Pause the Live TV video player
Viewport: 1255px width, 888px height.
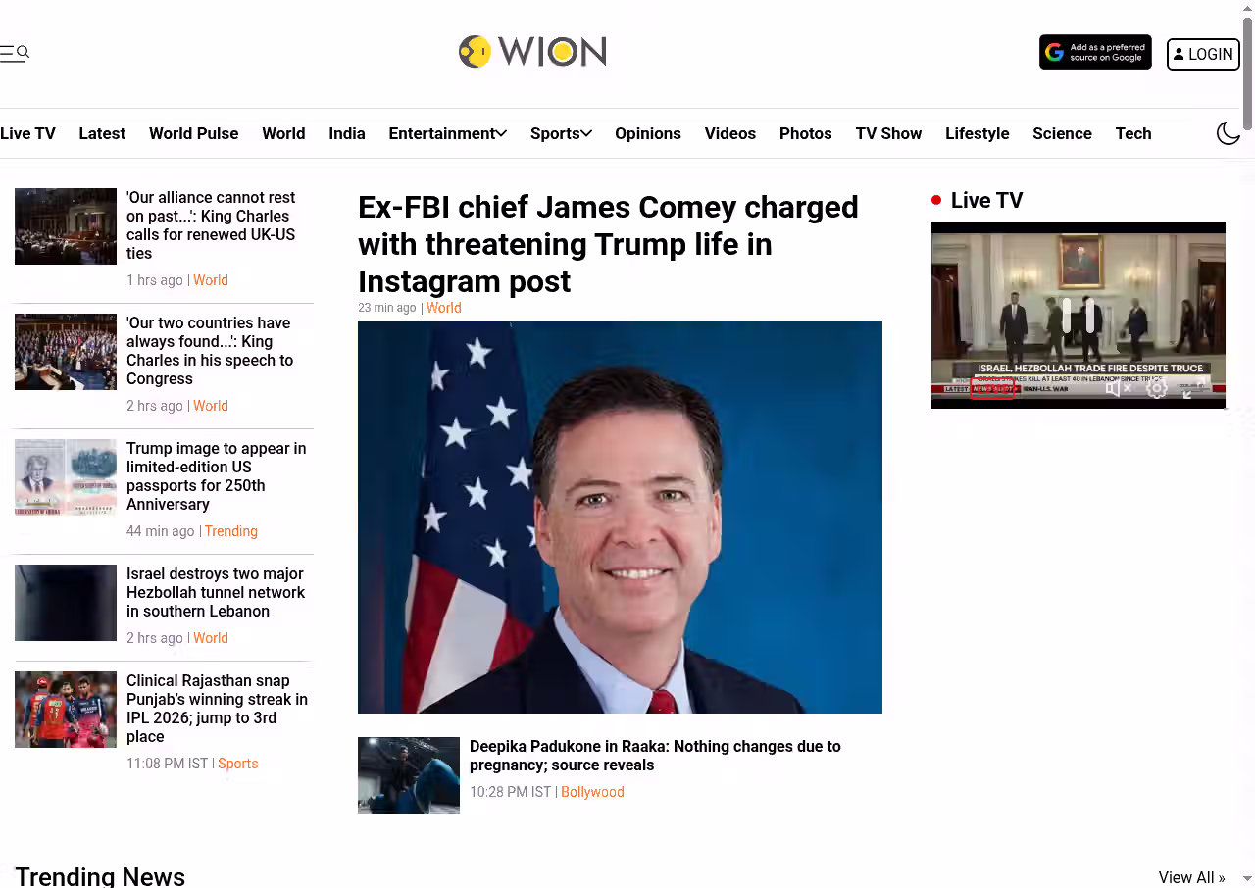tap(1078, 316)
